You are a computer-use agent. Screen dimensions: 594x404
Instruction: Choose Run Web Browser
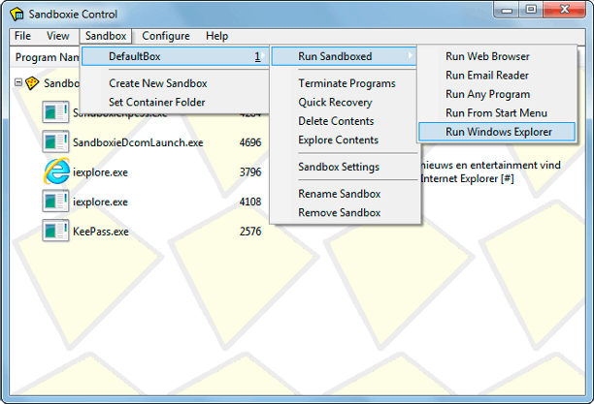click(x=487, y=56)
